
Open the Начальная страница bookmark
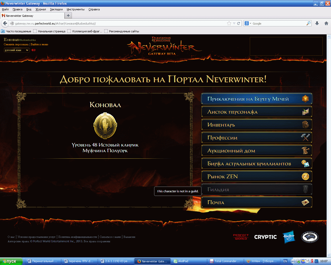point(49,31)
